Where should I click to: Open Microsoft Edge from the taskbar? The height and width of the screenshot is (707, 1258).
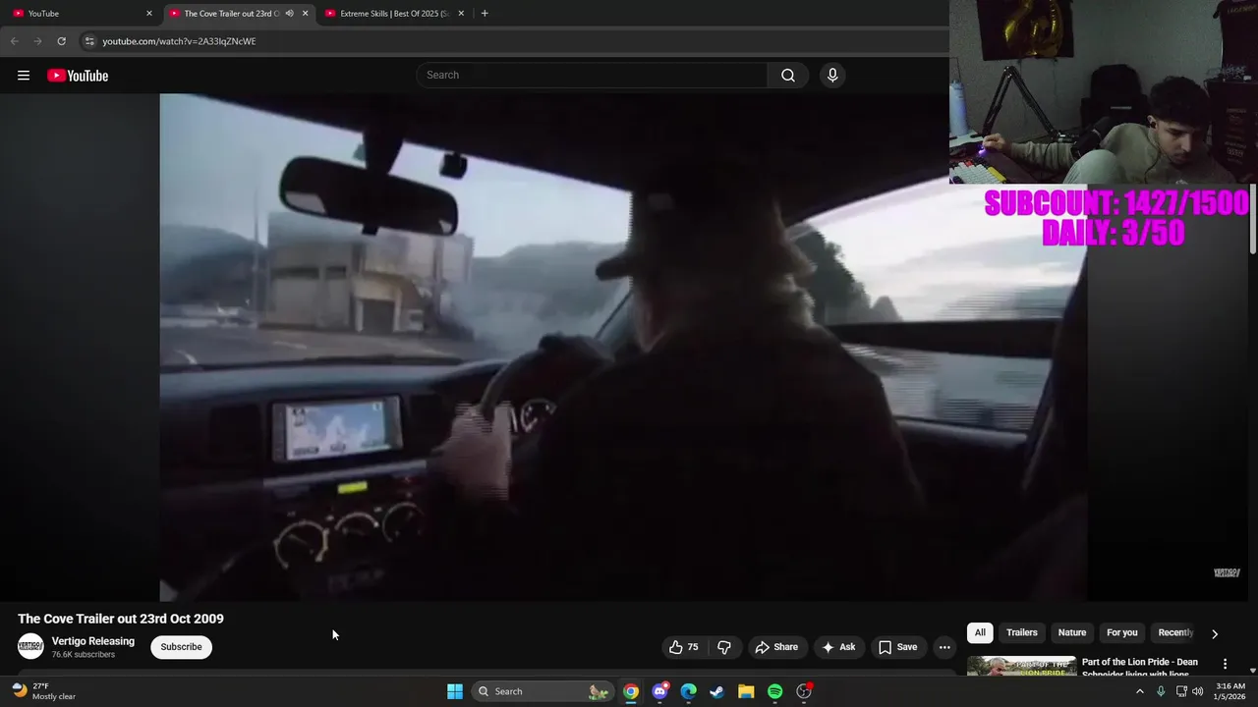[688, 691]
